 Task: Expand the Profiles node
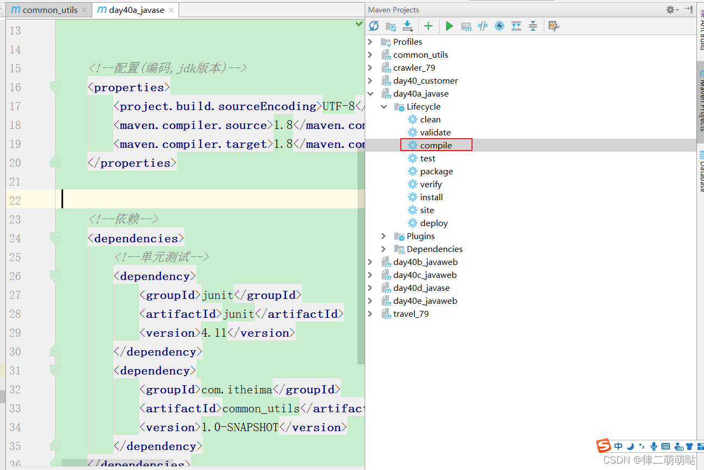(x=370, y=42)
